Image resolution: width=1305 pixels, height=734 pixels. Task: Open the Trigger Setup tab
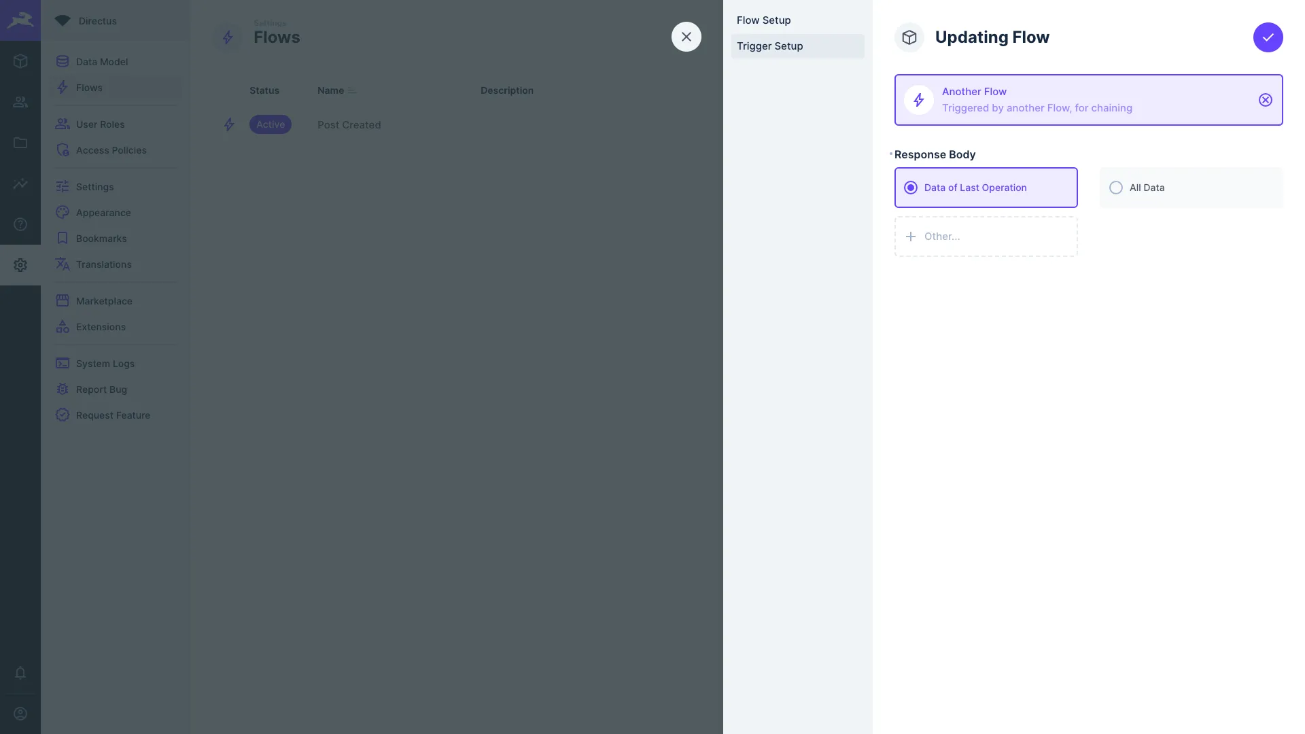click(x=769, y=46)
